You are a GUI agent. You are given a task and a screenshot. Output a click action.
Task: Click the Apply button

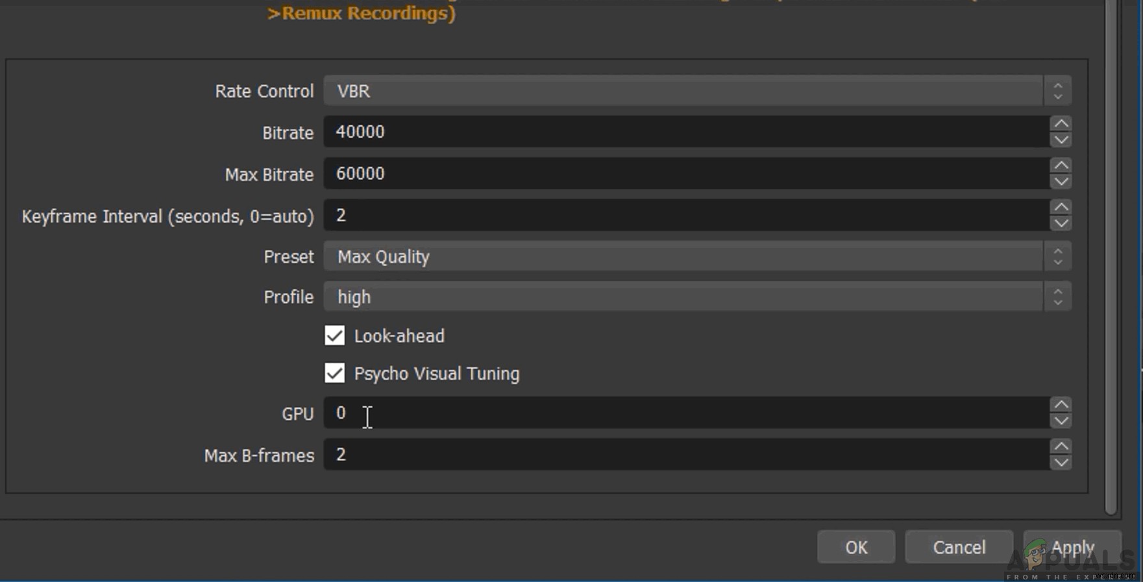pos(1072,547)
